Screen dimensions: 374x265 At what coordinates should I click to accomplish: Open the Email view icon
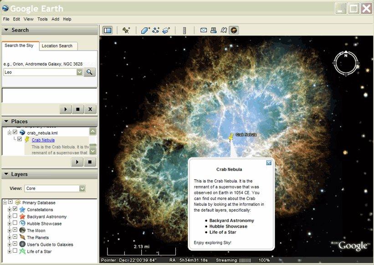[x=203, y=30]
